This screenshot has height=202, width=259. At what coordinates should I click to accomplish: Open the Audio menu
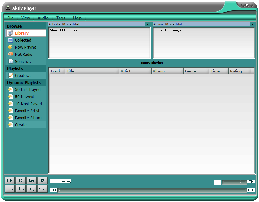click(x=43, y=18)
